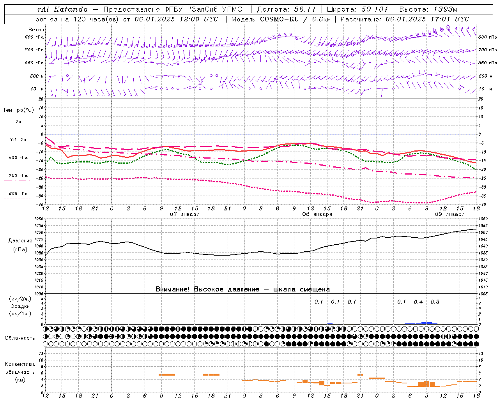Click 'Прогноз на 120 часа(ов)' forecast text
The width and height of the screenshot is (499, 399).
click(x=75, y=19)
